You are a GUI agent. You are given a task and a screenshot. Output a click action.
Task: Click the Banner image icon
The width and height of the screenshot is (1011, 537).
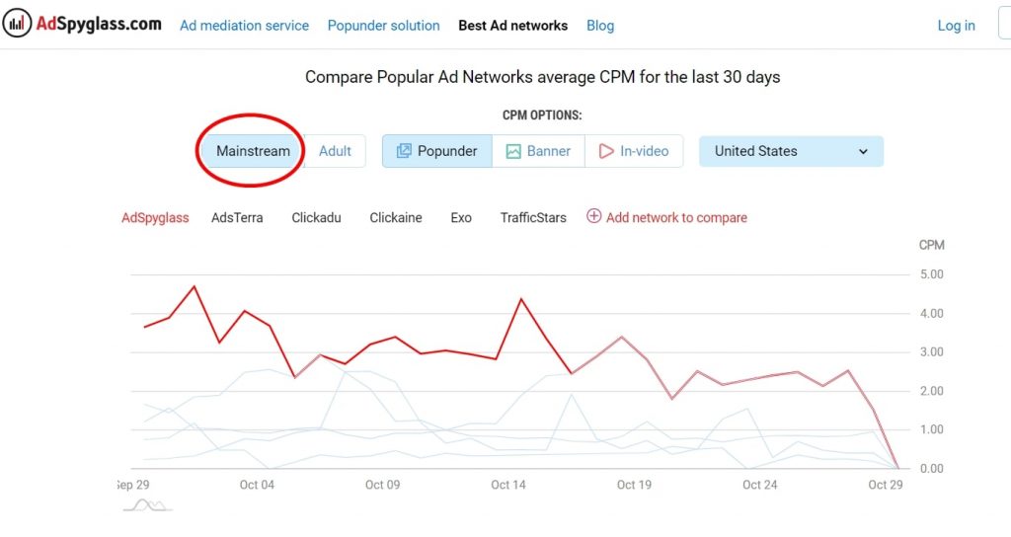[x=513, y=151]
